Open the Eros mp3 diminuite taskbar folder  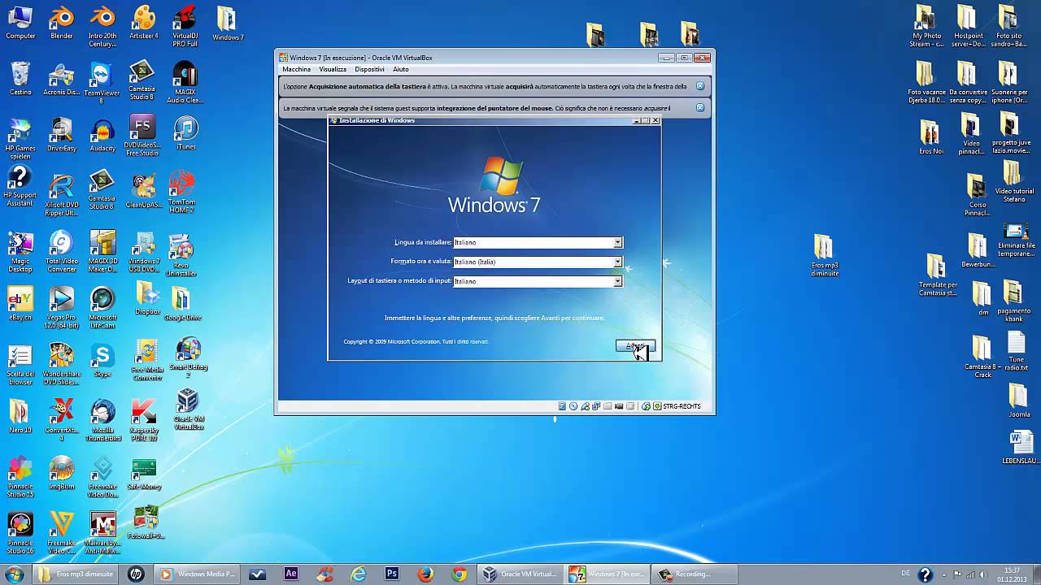[75, 574]
